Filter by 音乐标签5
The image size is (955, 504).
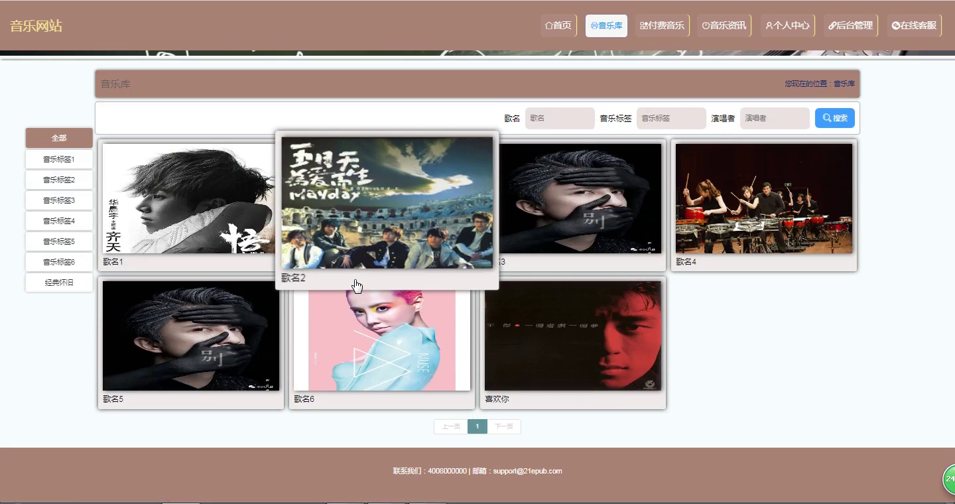pos(59,241)
